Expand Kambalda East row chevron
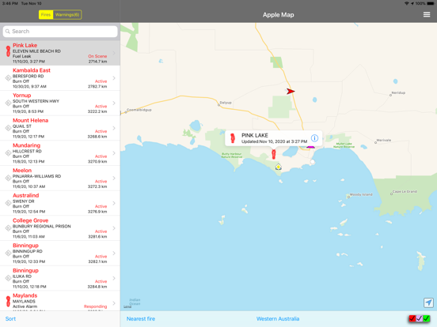437x327 pixels. 114,78
